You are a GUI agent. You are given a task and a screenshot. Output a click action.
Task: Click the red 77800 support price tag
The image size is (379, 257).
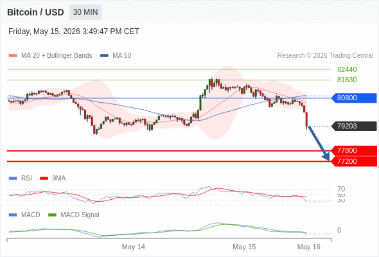coord(354,150)
